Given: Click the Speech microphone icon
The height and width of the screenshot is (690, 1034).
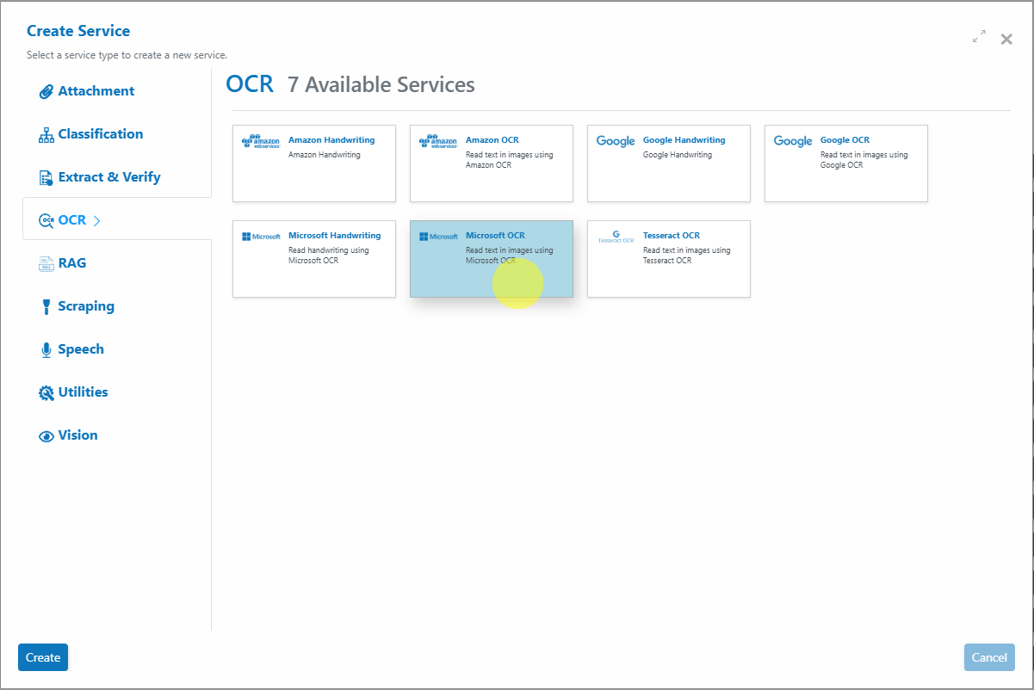Looking at the screenshot, I should [x=46, y=350].
